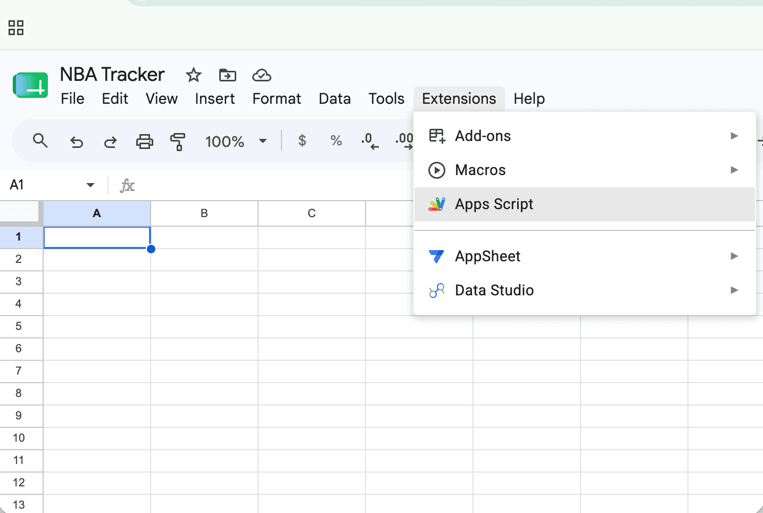Click the Macros play icon

tap(437, 170)
